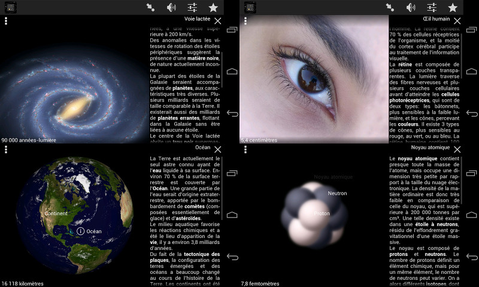
Task: Open the bold 'cellules photoréceptrices' link
Action: [425, 97]
